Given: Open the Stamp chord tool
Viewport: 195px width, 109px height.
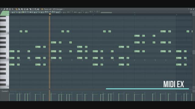Looking at the screenshot, I should (x=10, y=9).
